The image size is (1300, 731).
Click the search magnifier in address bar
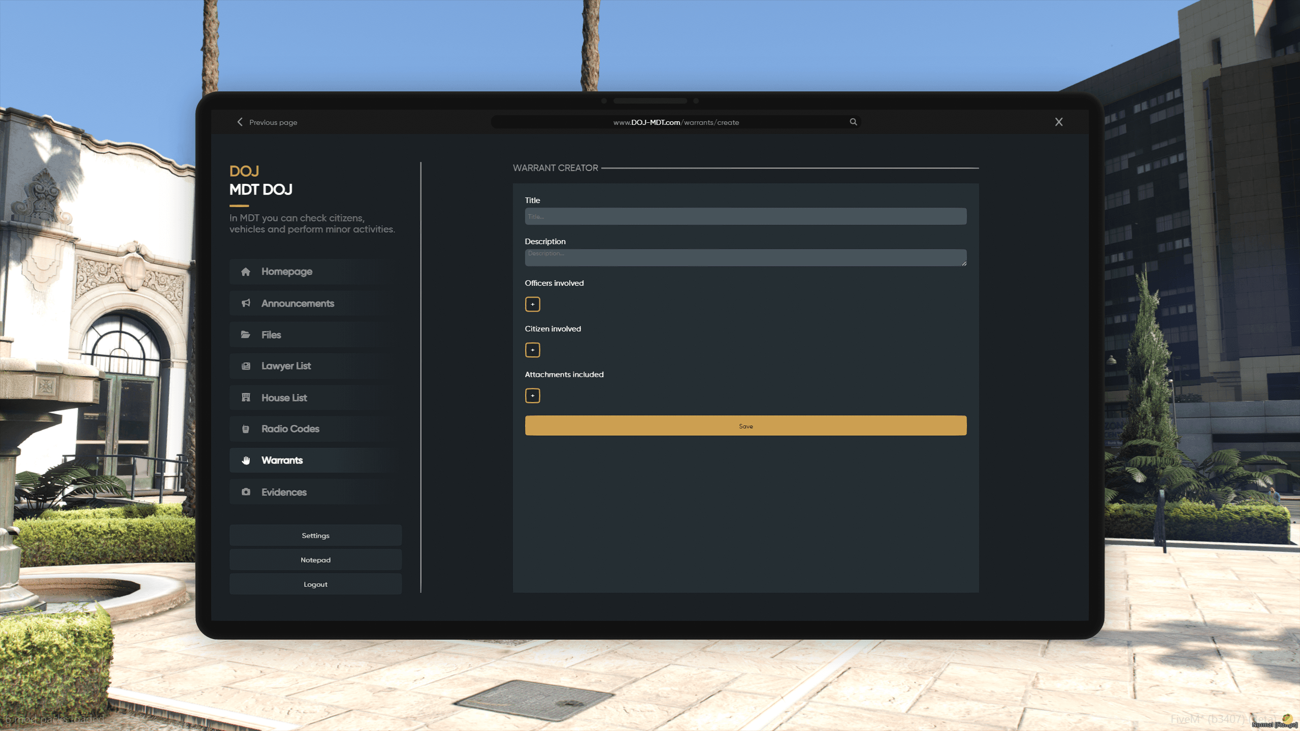coord(853,122)
